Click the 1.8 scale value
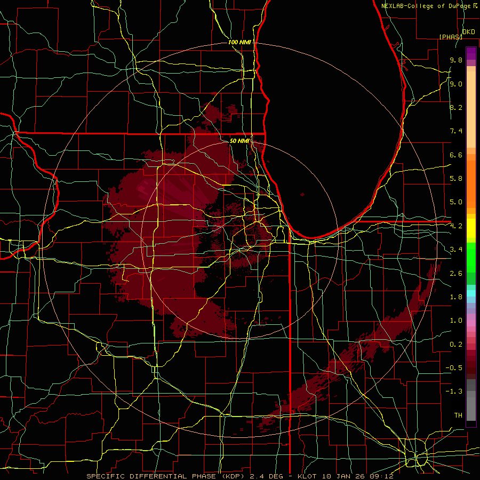 pos(456,297)
